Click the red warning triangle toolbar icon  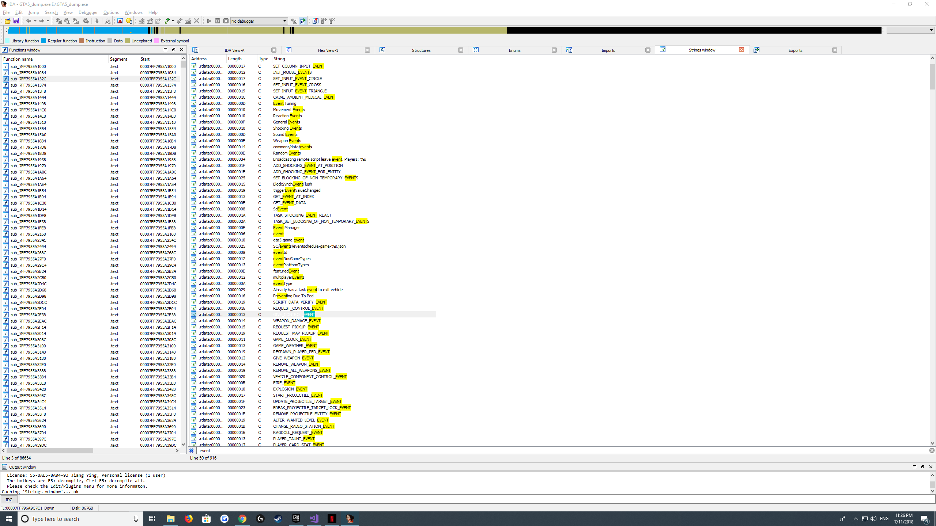(x=120, y=21)
